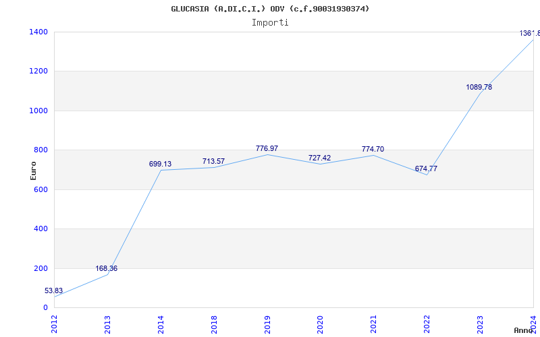Click the data label 774.70
The height and width of the screenshot is (337, 540).
pyautogui.click(x=373, y=149)
